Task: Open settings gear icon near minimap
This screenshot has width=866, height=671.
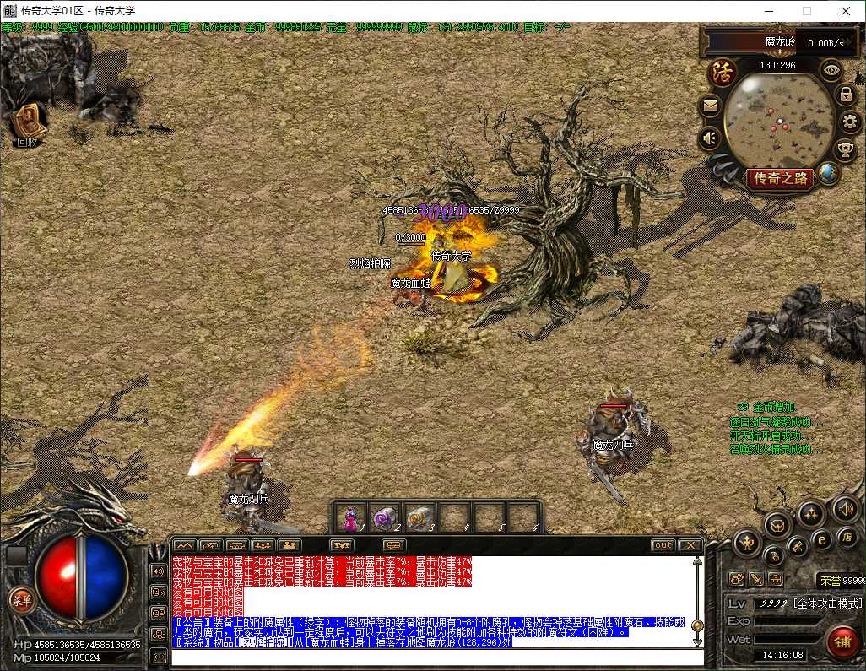Action: (849, 122)
